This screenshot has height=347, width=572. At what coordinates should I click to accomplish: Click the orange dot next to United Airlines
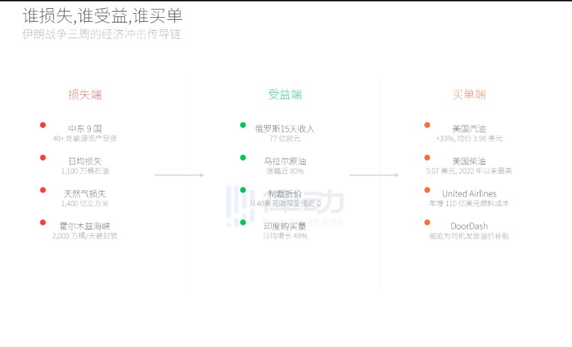click(x=427, y=190)
